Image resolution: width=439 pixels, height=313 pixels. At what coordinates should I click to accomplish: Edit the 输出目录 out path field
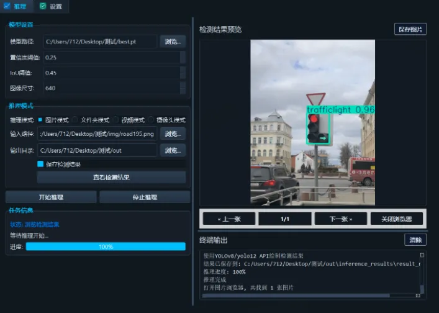(x=97, y=150)
